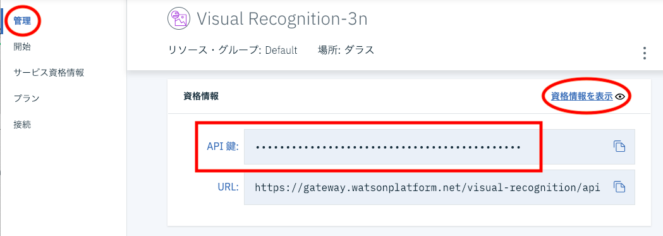This screenshot has height=236, width=663.
Task: Click the blue active indicator beside 管理
Action: (1, 21)
